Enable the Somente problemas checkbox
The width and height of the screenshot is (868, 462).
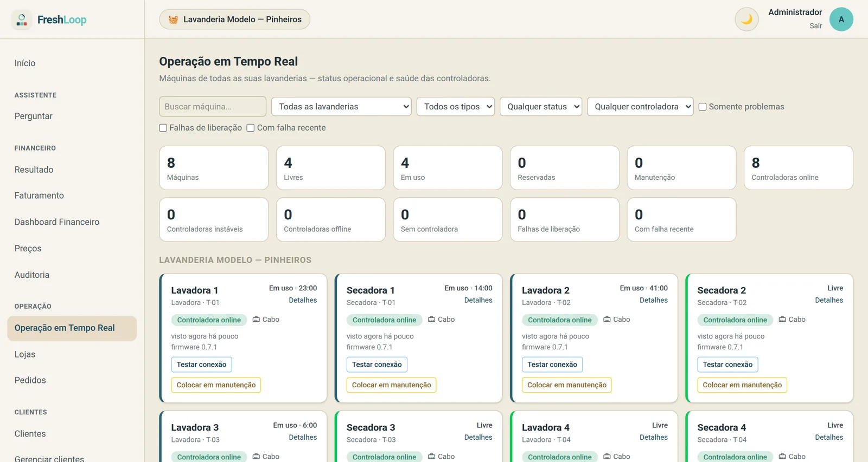pos(703,107)
